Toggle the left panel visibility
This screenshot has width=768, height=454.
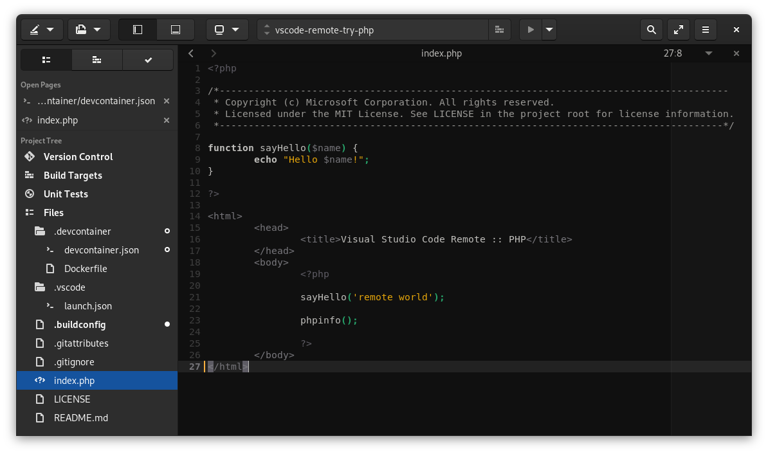click(137, 30)
